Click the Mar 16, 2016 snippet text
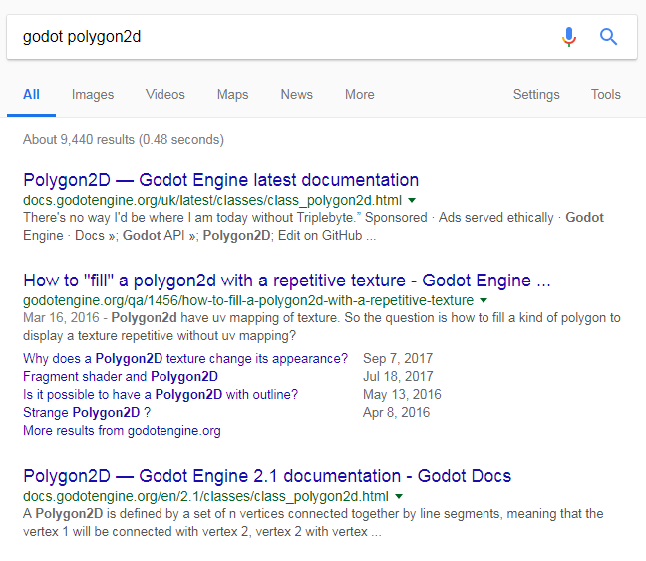646x561 pixels. click(322, 327)
